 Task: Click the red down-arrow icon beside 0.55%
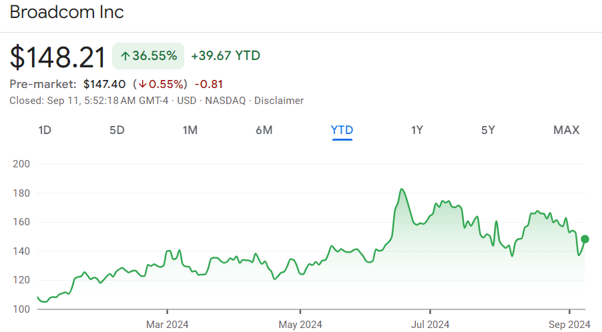[142, 85]
